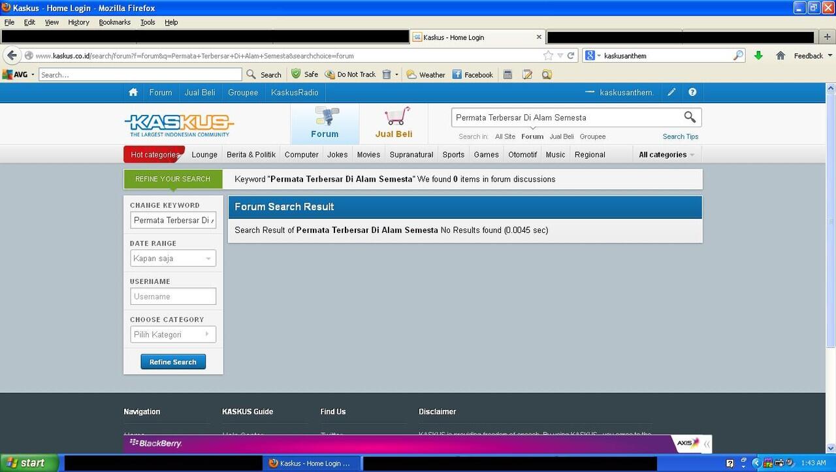Click the AVG Safe shield icon

[x=296, y=74]
